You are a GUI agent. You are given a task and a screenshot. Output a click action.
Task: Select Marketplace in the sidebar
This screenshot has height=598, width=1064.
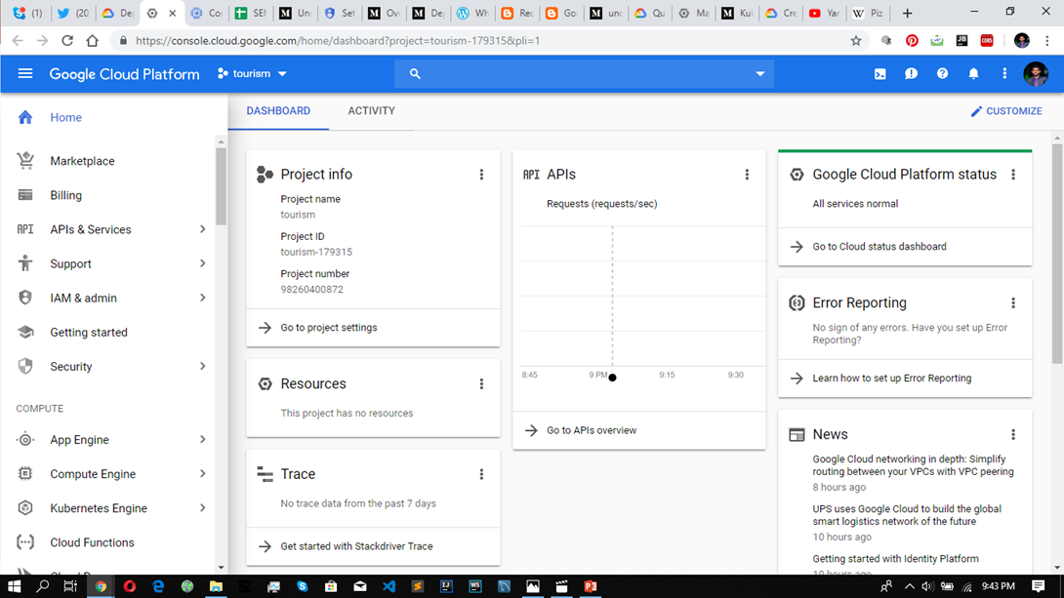point(81,160)
